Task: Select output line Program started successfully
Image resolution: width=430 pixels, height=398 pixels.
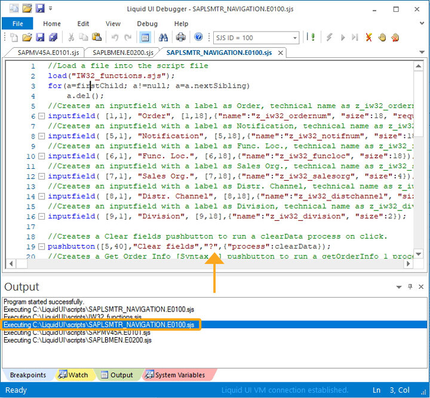Action: pos(44,302)
